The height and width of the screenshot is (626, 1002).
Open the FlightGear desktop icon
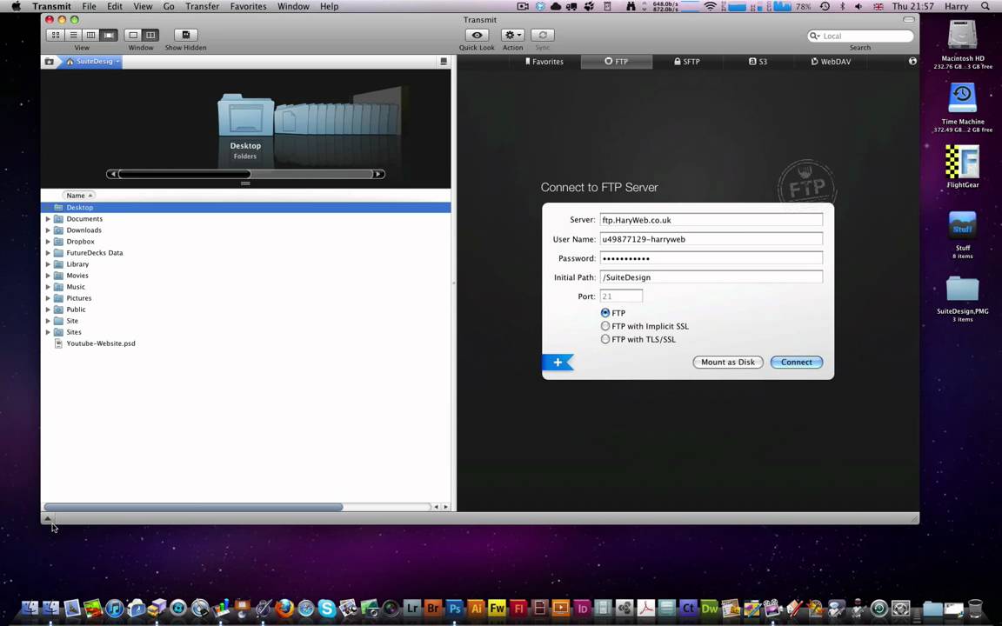click(x=962, y=163)
